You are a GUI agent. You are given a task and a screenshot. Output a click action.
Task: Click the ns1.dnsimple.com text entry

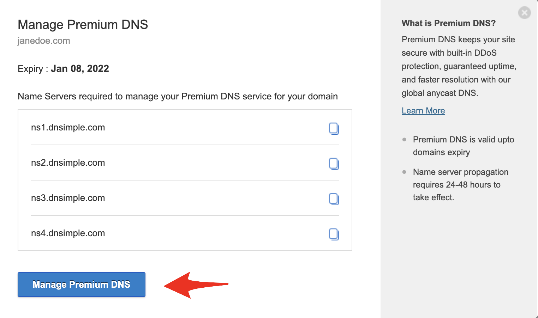(x=68, y=128)
